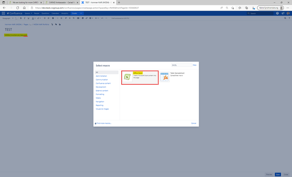Insert a task list checkbox item
The image size is (292, 177).
pos(53,18)
